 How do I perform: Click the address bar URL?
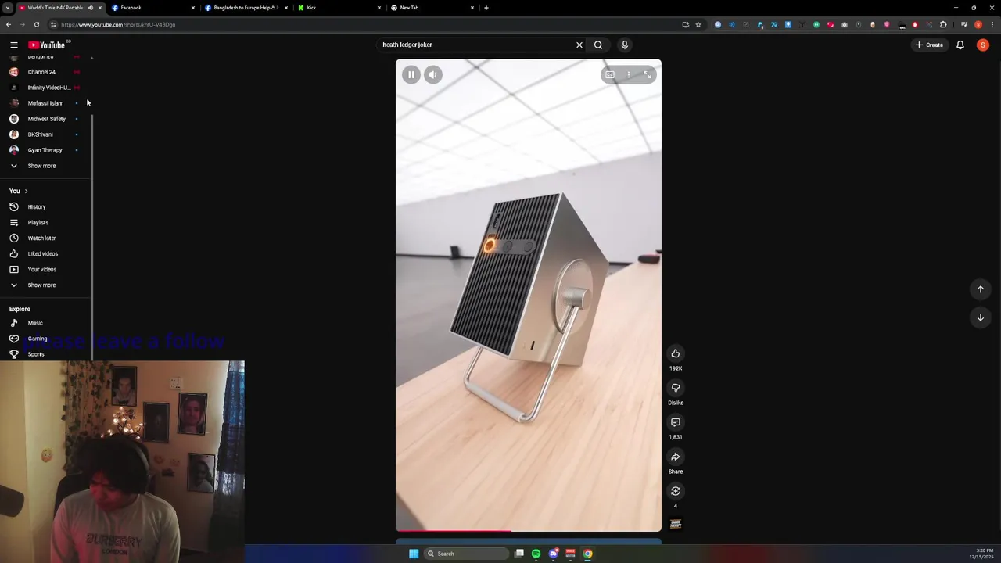tap(117, 24)
